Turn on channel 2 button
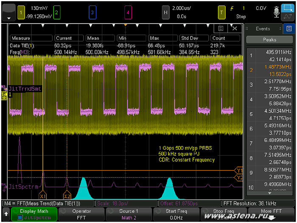297x223 pixels. tap(56, 12)
